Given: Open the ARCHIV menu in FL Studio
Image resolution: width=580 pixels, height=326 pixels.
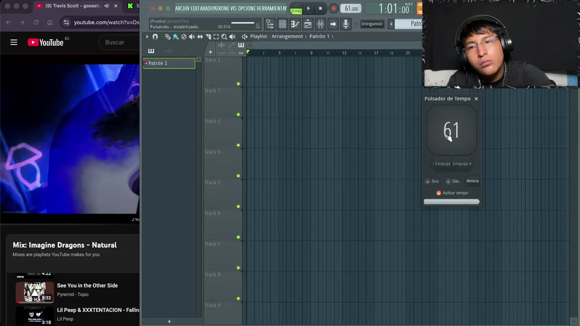Looking at the screenshot, I should point(183,9).
